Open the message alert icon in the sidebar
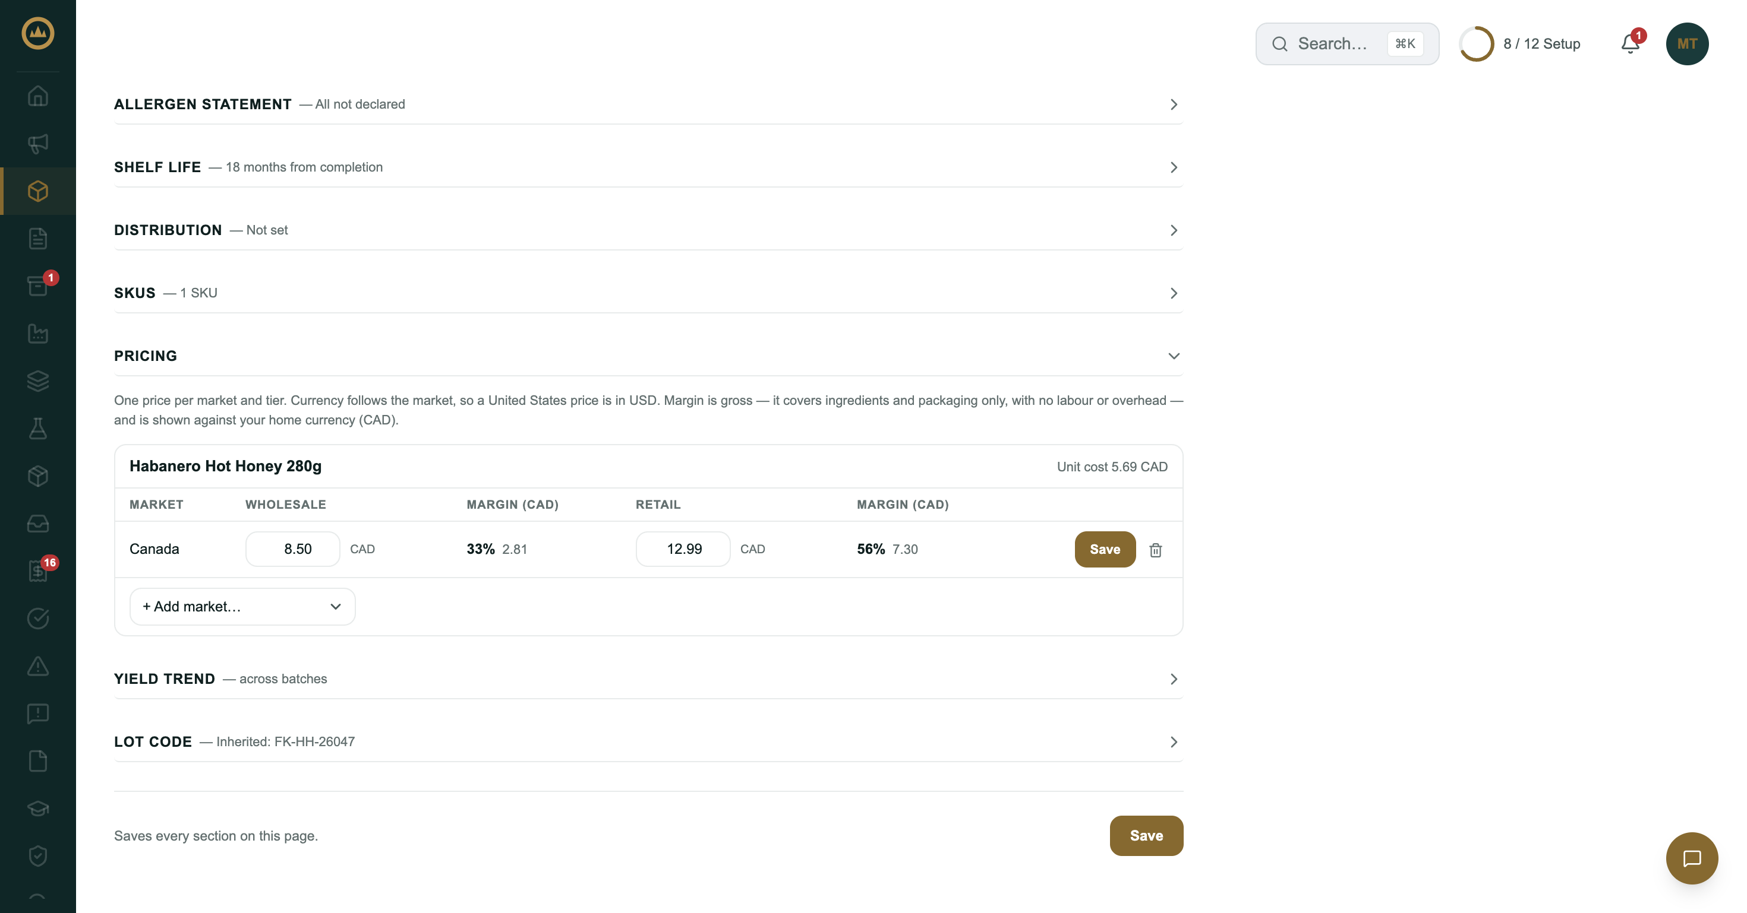This screenshot has height=913, width=1747. click(x=38, y=713)
